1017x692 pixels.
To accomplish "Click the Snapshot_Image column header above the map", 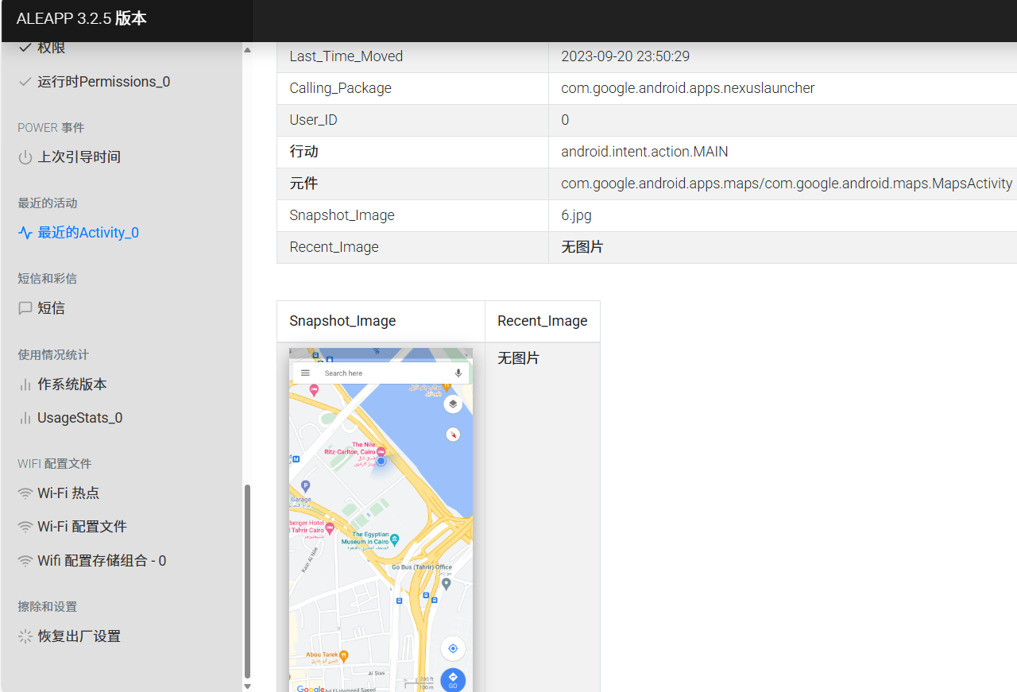I will pos(342,321).
